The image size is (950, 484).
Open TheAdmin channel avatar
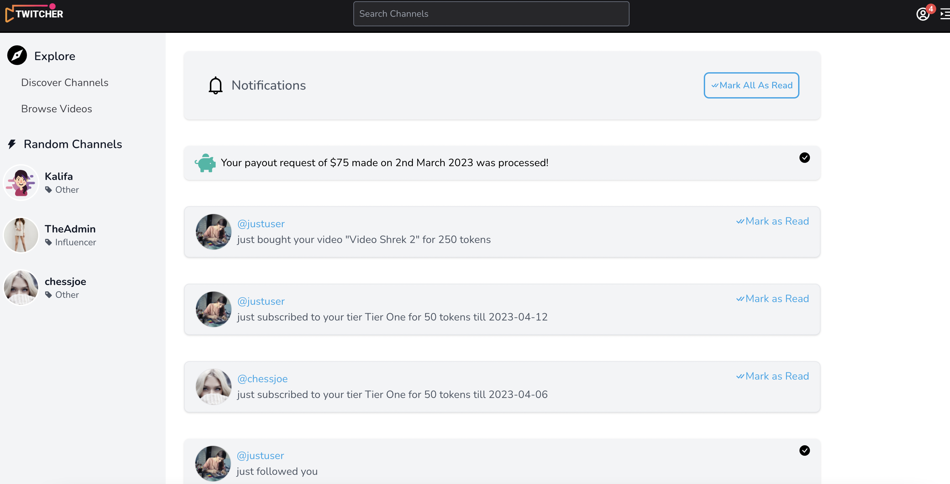21,235
